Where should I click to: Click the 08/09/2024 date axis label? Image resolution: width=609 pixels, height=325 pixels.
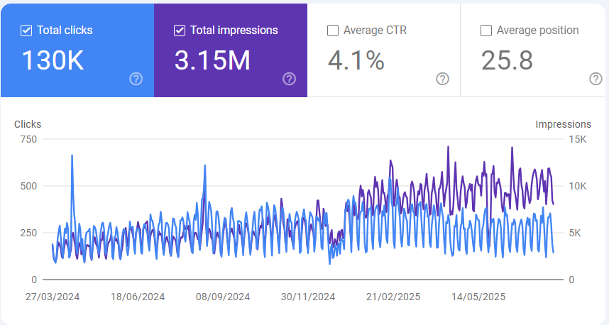click(223, 297)
